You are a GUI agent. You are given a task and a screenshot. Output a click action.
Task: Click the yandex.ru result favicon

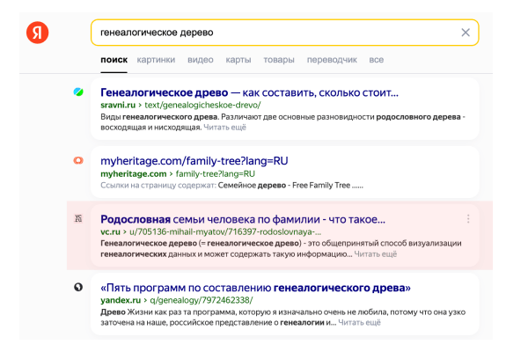pos(78,287)
